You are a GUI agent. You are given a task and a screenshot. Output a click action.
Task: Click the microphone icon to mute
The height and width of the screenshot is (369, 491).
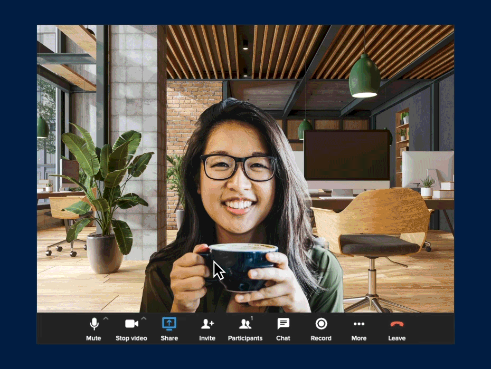tap(94, 324)
